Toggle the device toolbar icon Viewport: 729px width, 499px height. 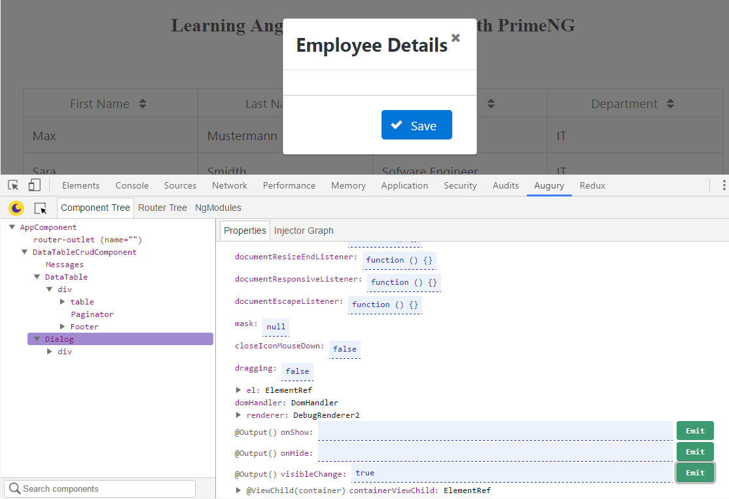[x=35, y=185]
